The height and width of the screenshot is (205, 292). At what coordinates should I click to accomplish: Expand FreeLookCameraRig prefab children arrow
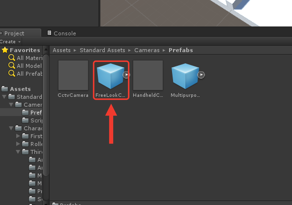tap(126, 75)
